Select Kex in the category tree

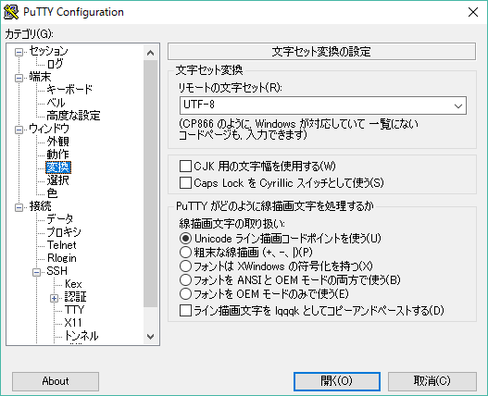(73, 284)
